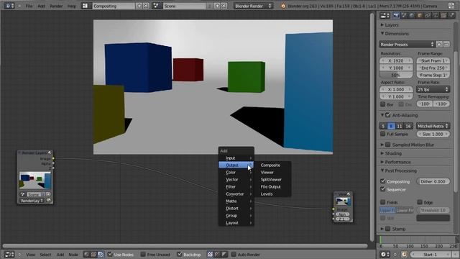Toggle the Backdrop checkbox
The width and height of the screenshot is (460, 259).
[180, 254]
